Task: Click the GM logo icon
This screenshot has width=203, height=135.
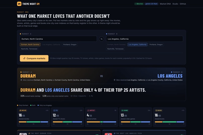Action: (x=19, y=4)
